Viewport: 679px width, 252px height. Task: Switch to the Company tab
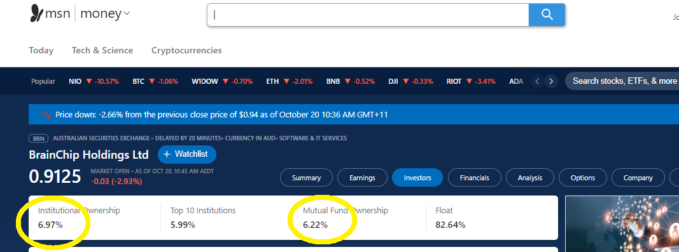[x=638, y=178]
